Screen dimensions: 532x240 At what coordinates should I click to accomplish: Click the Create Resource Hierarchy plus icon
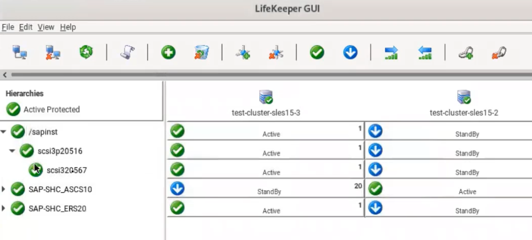168,52
